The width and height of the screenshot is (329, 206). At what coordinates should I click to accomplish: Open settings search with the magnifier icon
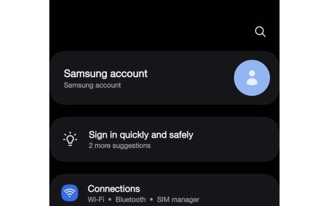pyautogui.click(x=260, y=32)
